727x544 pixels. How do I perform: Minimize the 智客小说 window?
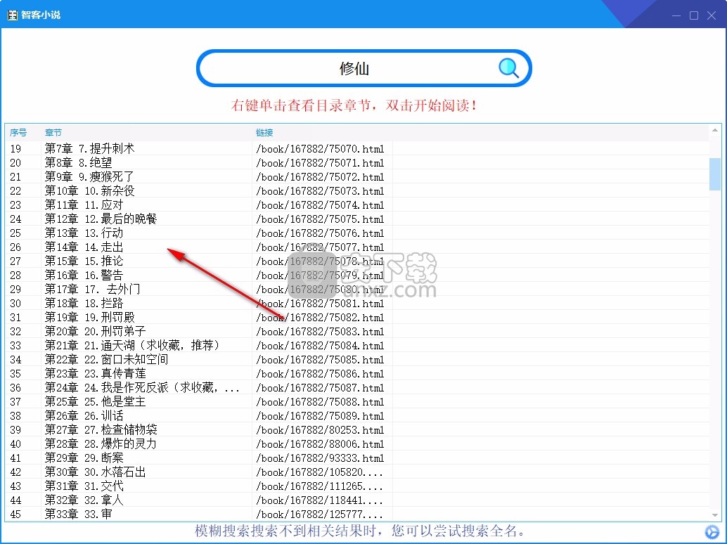click(676, 15)
